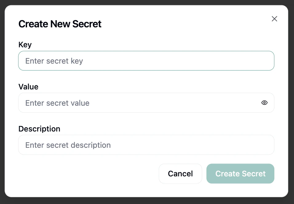The image size is (294, 204).
Task: Click the Description label text
Action: (39, 129)
